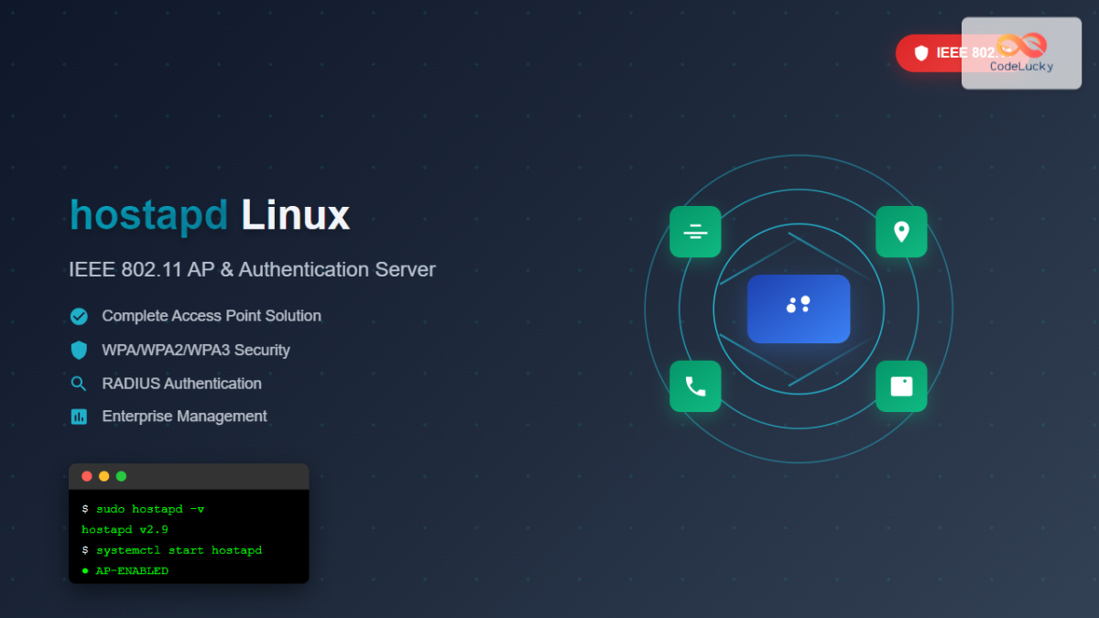Select the bar chart icon for Enterprise Management

[78, 416]
